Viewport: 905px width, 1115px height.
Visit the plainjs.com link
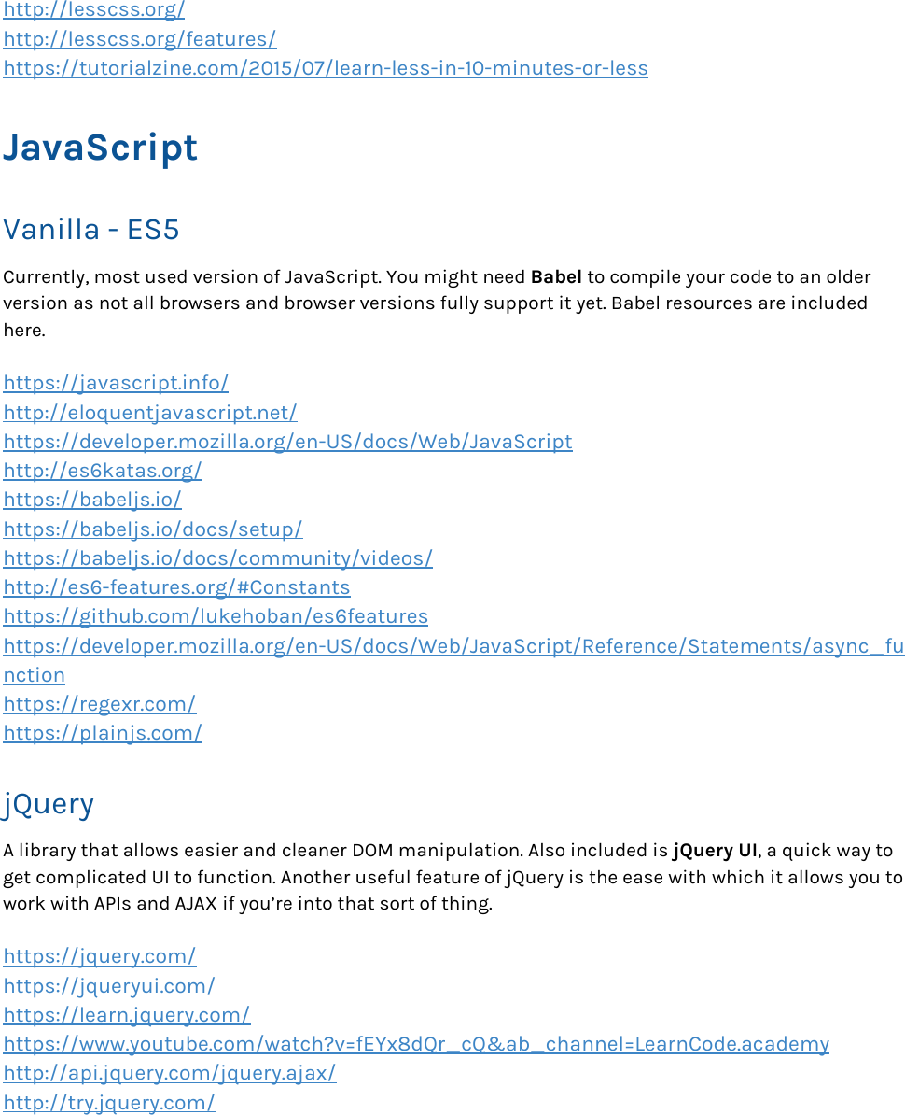[x=103, y=733]
